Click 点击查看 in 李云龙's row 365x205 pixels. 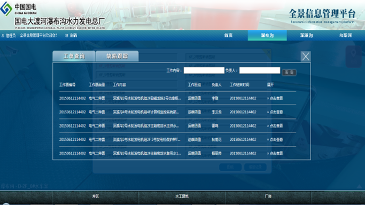click(275, 112)
